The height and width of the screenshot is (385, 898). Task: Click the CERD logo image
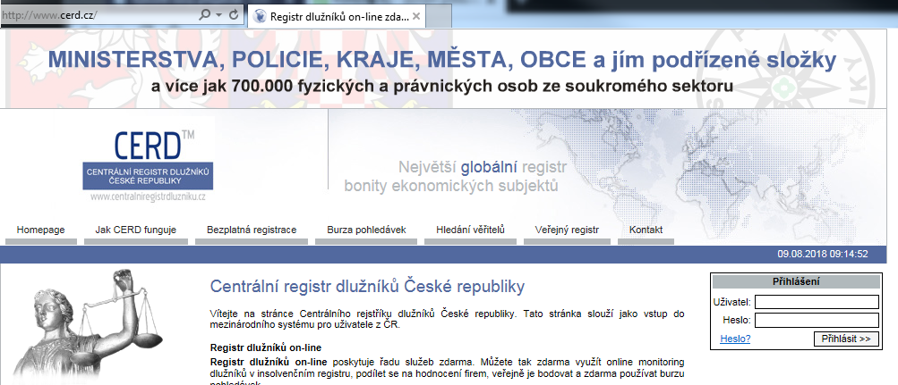148,159
